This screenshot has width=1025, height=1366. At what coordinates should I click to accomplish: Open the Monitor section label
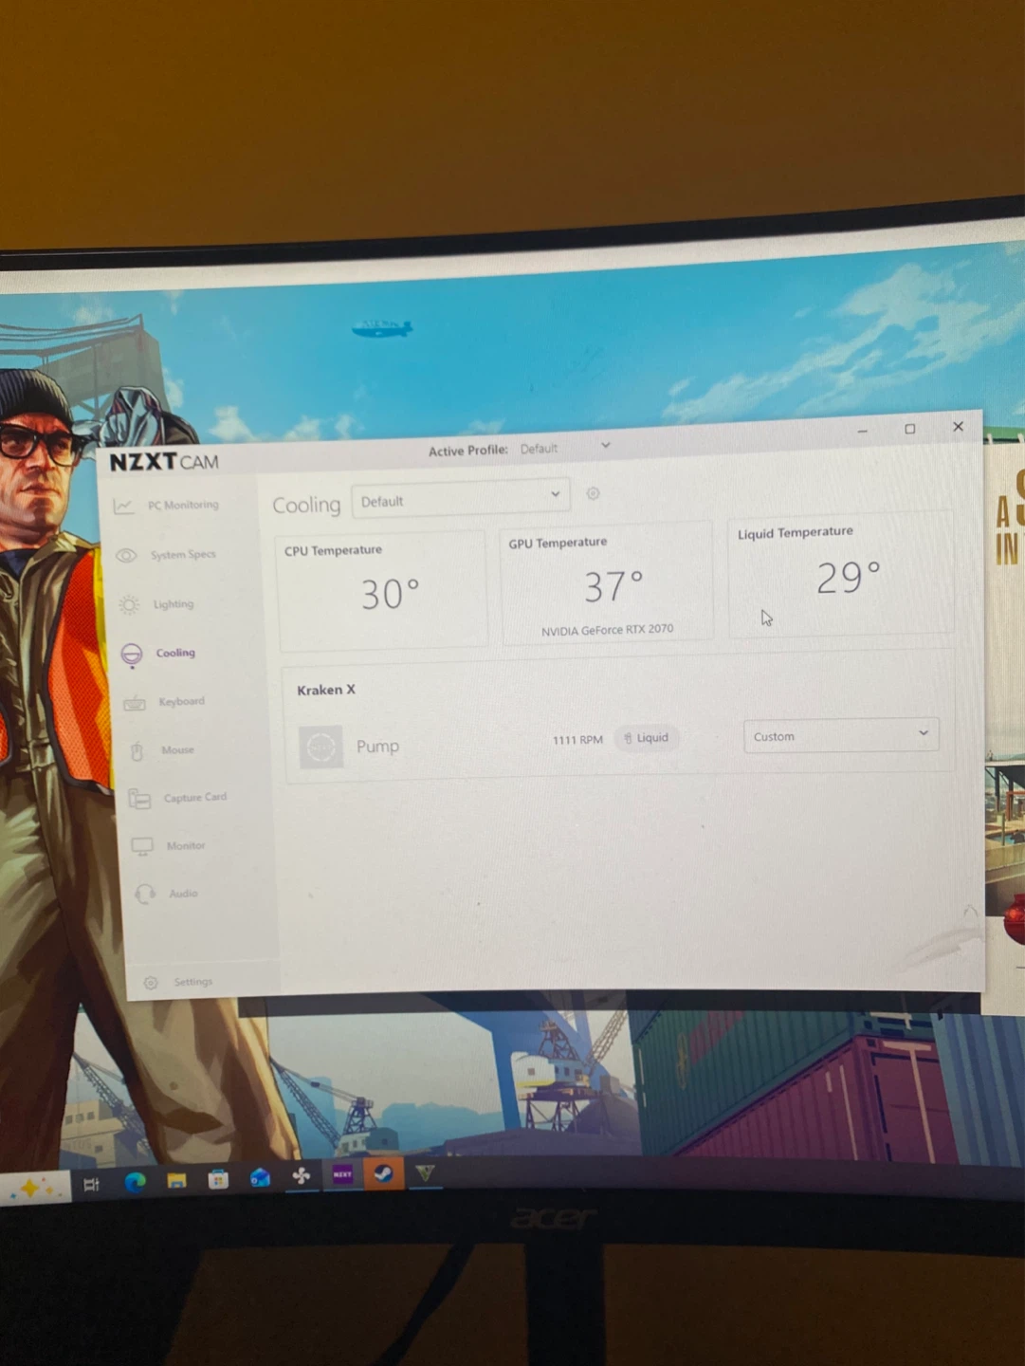pos(186,845)
